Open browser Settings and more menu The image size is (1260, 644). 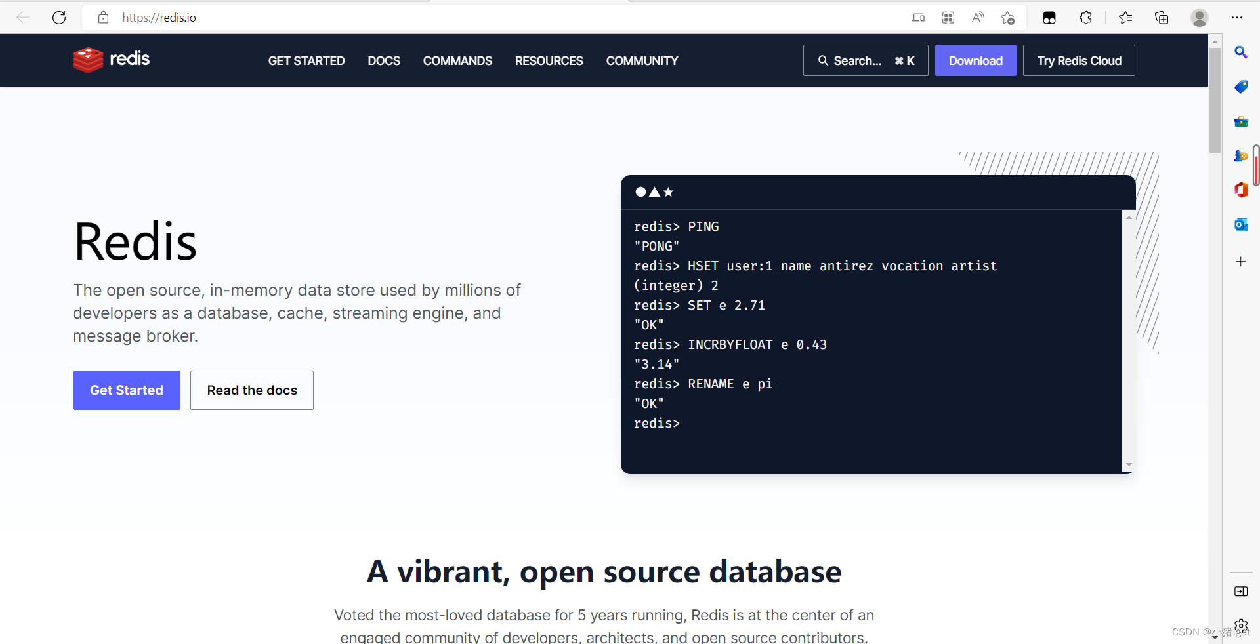(x=1237, y=18)
